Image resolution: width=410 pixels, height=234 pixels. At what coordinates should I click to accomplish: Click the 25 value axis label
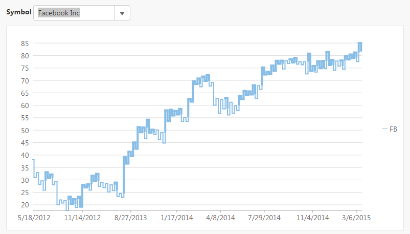click(25, 193)
